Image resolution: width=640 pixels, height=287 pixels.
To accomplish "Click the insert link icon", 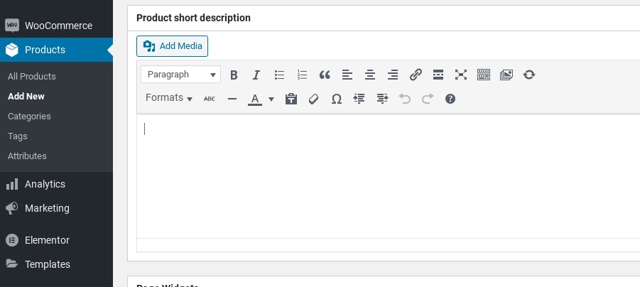I will 416,75.
